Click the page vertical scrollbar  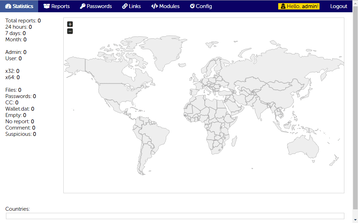[x=355, y=107]
